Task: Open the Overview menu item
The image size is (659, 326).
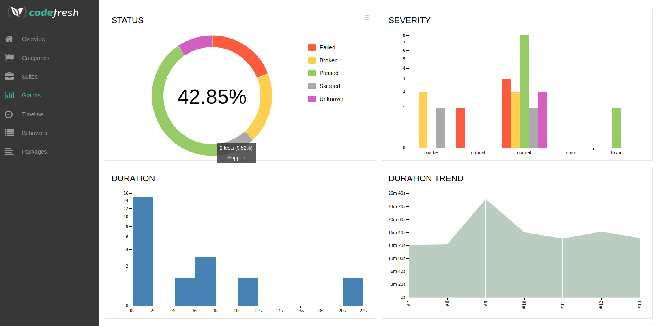Action: click(34, 39)
